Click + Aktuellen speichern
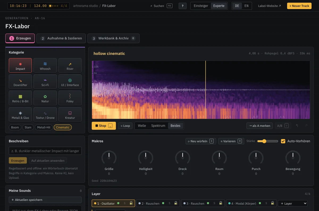The width and height of the screenshot is (319, 211). point(45,200)
